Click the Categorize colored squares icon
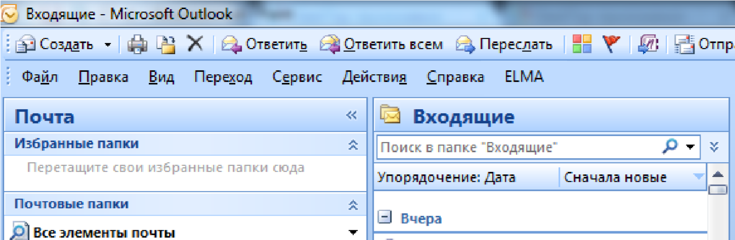The height and width of the screenshot is (240, 735). pyautogui.click(x=582, y=44)
